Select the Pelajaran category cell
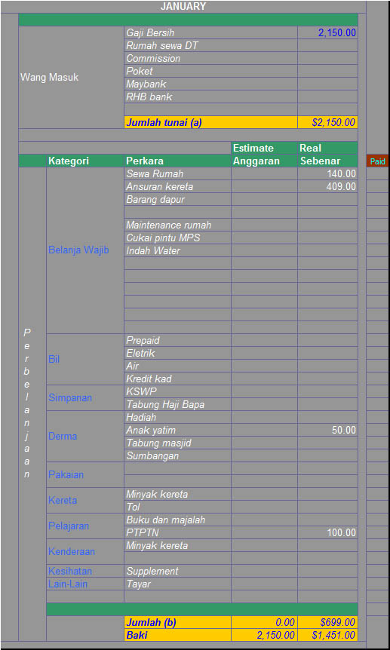The width and height of the screenshot is (390, 650). [85, 526]
